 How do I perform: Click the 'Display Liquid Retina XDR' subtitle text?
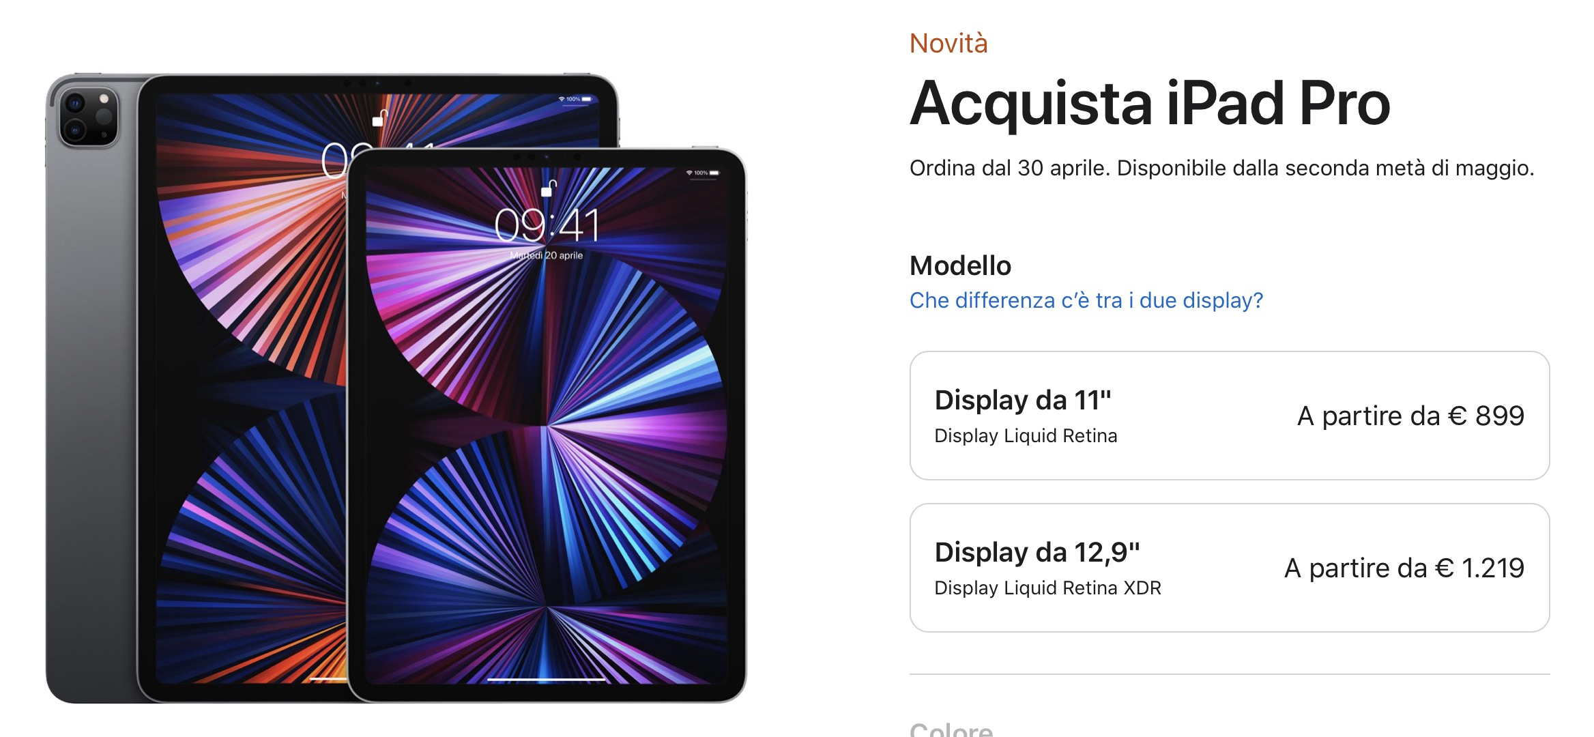pyautogui.click(x=1047, y=588)
